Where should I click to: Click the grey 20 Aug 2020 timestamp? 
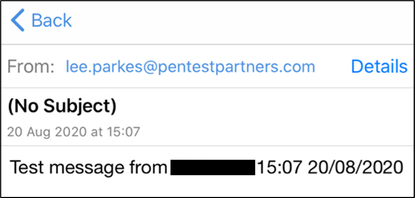73,132
